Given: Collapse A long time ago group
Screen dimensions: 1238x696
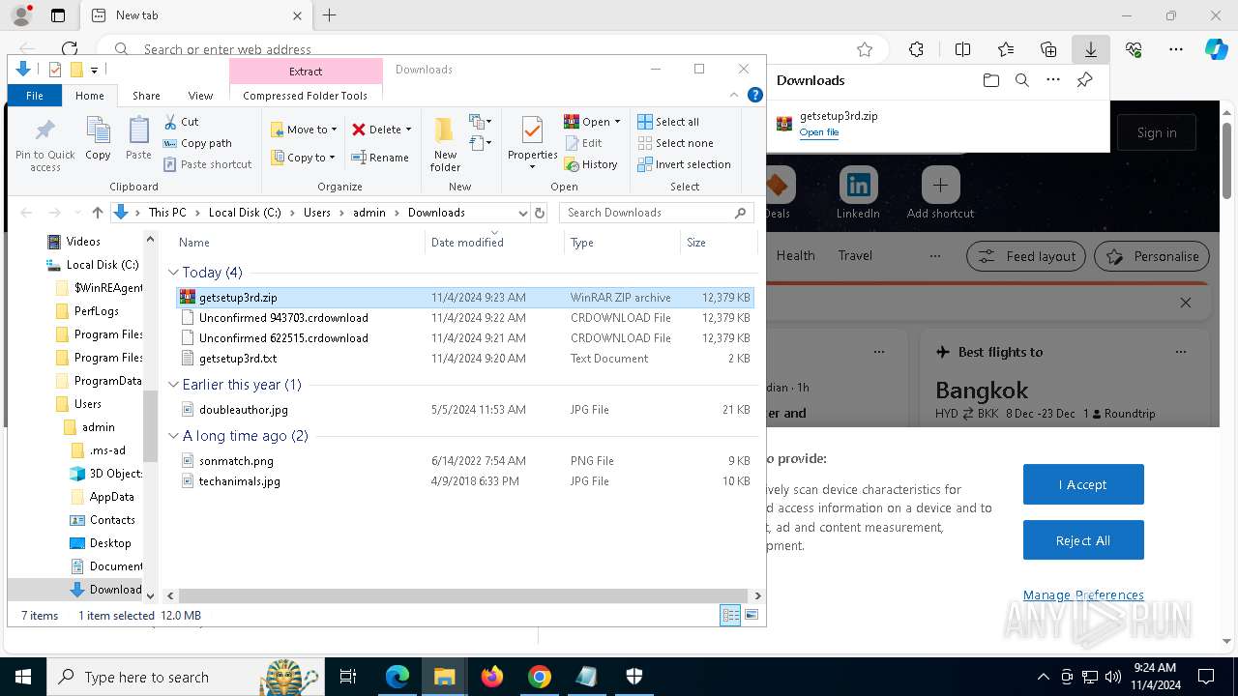Looking at the screenshot, I should (174, 436).
